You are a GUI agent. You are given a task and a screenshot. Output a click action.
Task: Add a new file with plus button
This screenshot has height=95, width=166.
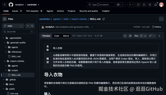28,26
